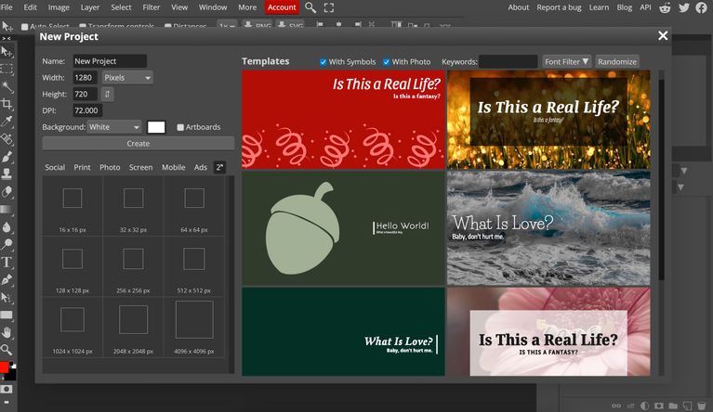Click the white background color swatch
Image resolution: width=713 pixels, height=412 pixels.
(x=156, y=127)
